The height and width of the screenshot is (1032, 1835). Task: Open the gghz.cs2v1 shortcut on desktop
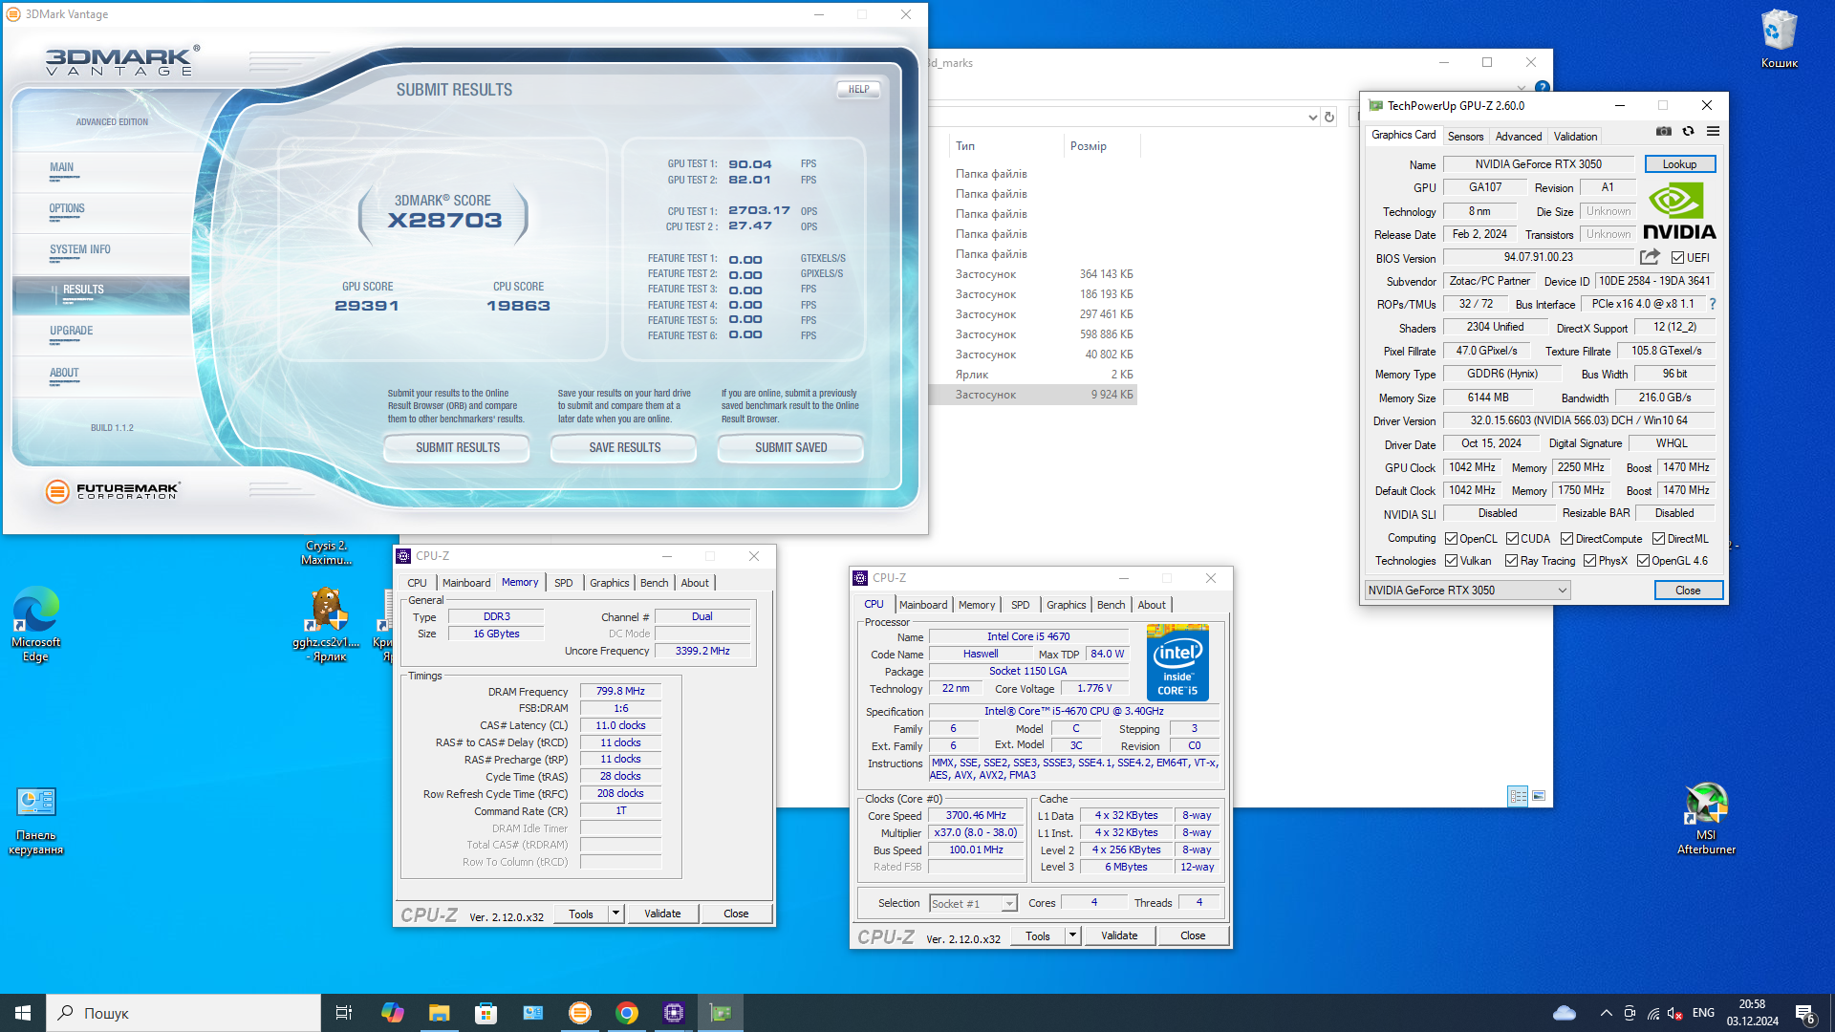pyautogui.click(x=327, y=624)
